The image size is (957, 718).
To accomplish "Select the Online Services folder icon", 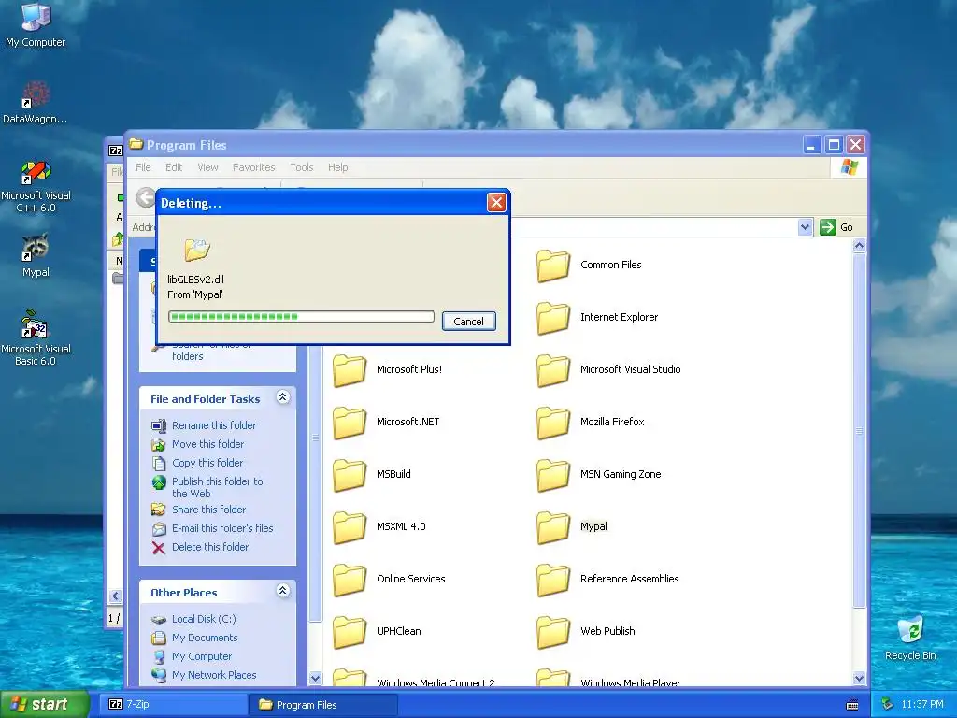I will coord(350,580).
